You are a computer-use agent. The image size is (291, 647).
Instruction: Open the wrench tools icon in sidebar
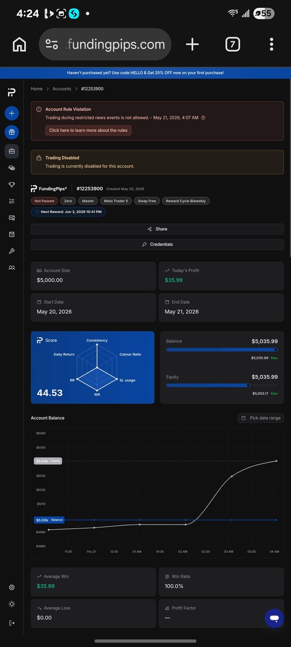pyautogui.click(x=12, y=251)
